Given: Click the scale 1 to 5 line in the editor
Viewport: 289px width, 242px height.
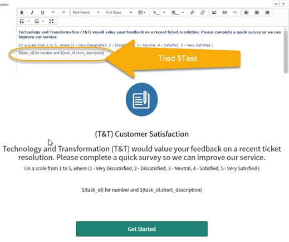Looking at the screenshot, I should pos(116,45).
